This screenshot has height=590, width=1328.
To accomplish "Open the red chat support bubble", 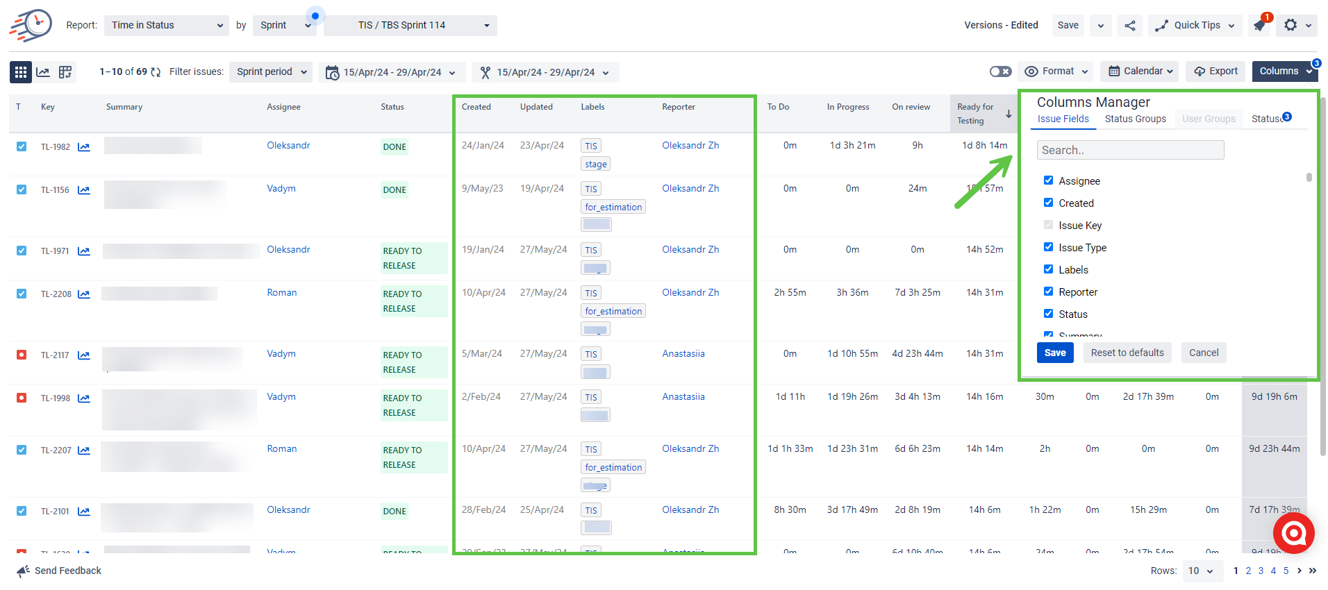I will click(1293, 533).
